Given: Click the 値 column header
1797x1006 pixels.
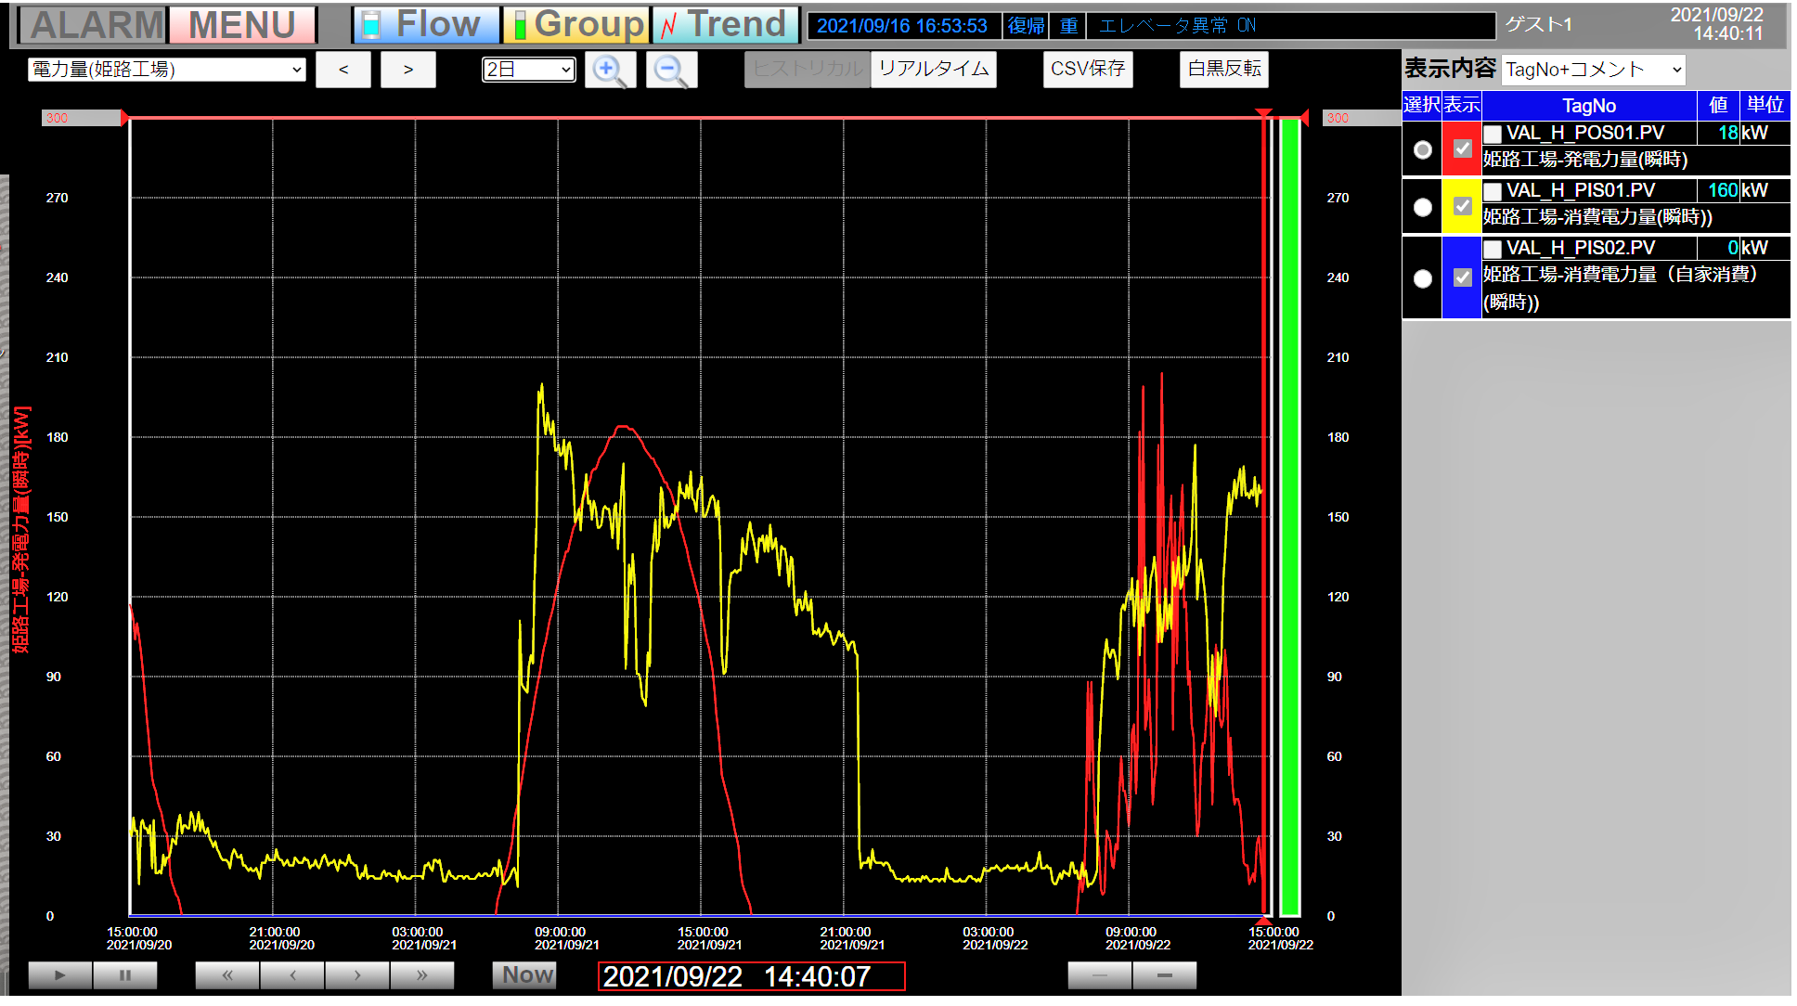Looking at the screenshot, I should pyautogui.click(x=1718, y=106).
